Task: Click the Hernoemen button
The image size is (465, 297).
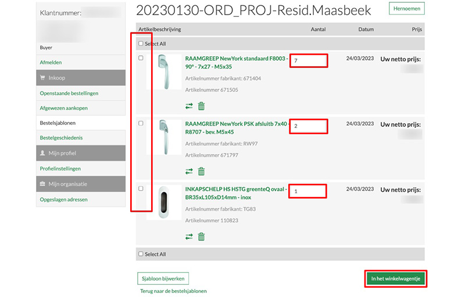Action: pyautogui.click(x=406, y=9)
